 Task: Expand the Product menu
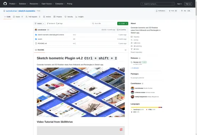pyautogui.click(x=13, y=4)
